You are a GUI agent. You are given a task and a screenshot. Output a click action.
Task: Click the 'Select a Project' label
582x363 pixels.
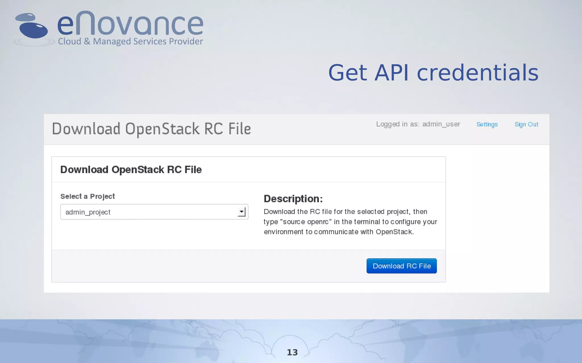click(x=88, y=196)
